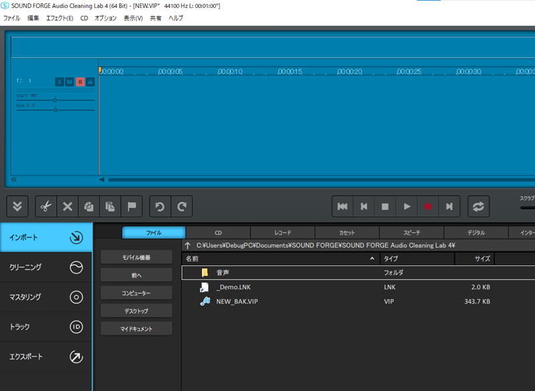This screenshot has height=391, width=535.
Task: Solo track 1 with the S button
Action: point(60,82)
